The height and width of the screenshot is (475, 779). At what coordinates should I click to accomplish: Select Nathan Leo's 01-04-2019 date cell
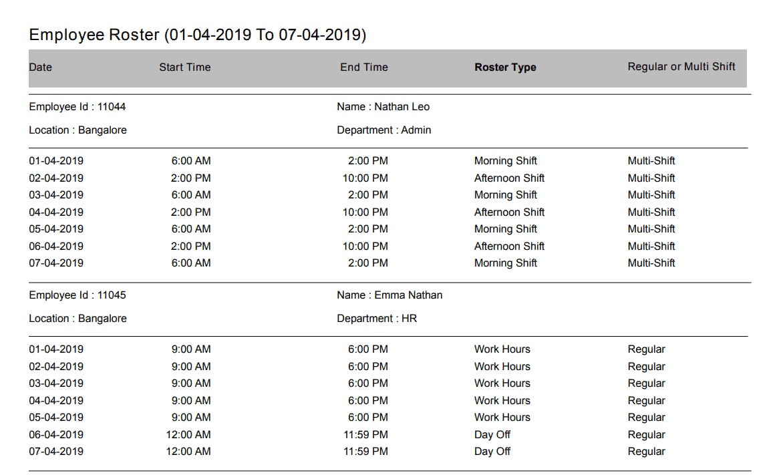click(56, 161)
